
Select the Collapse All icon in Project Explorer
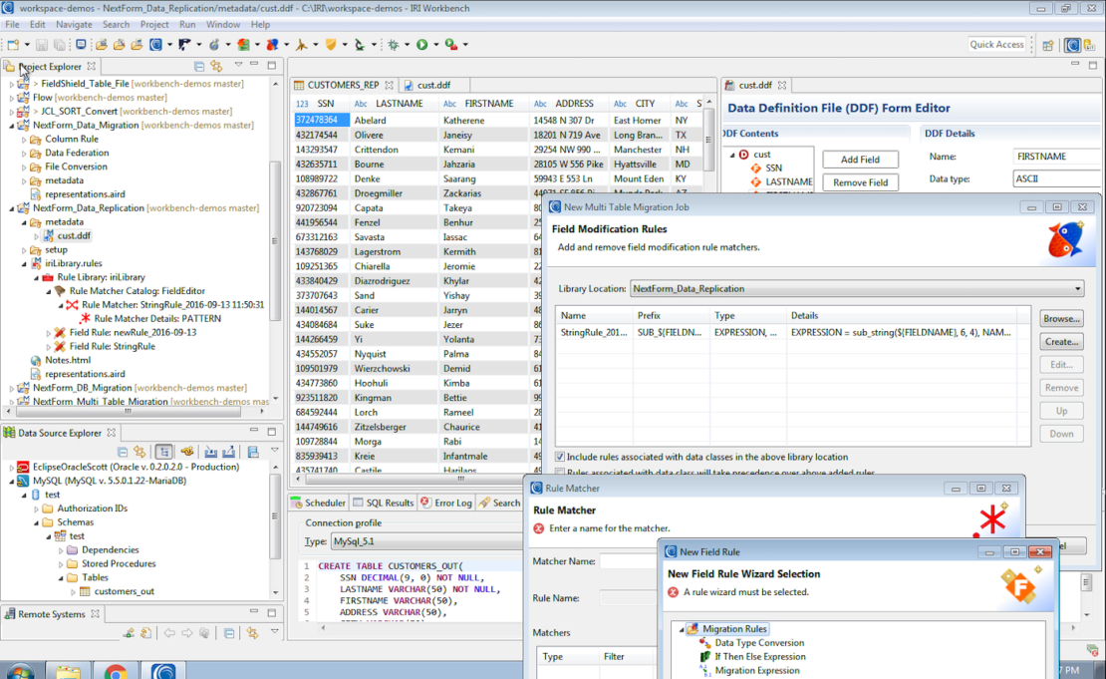(x=199, y=65)
